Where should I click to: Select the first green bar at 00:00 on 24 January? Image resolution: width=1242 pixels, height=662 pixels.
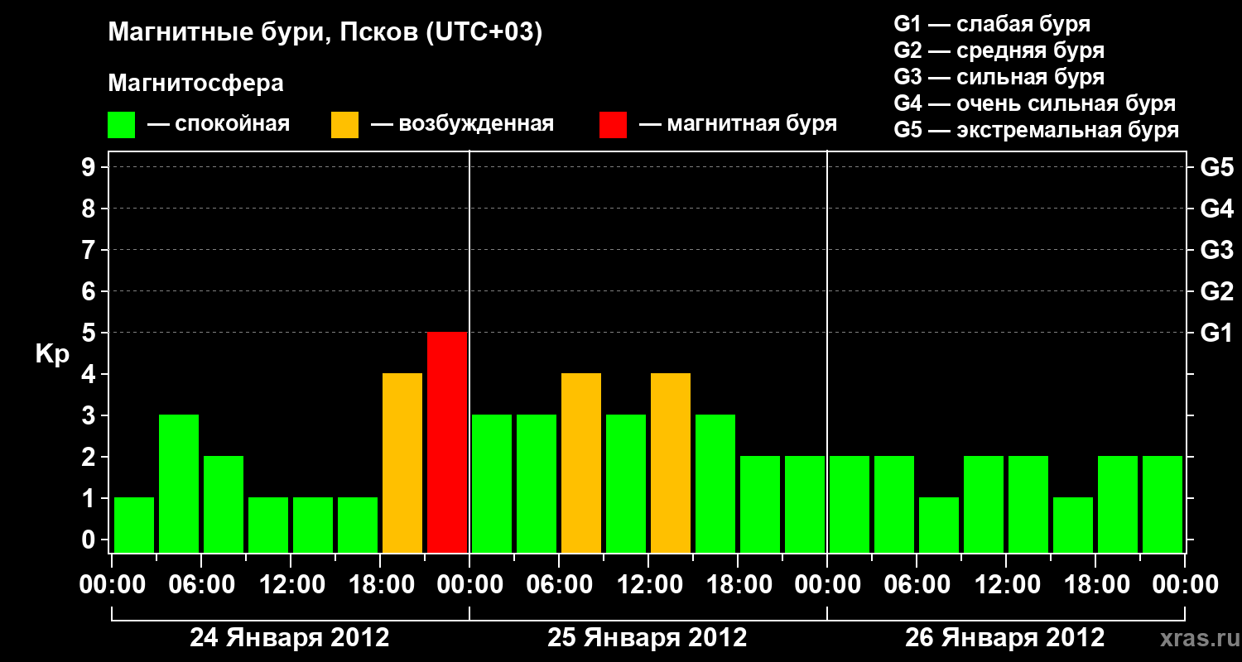[134, 525]
